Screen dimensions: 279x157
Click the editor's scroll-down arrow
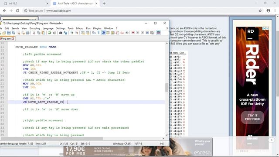(167, 135)
